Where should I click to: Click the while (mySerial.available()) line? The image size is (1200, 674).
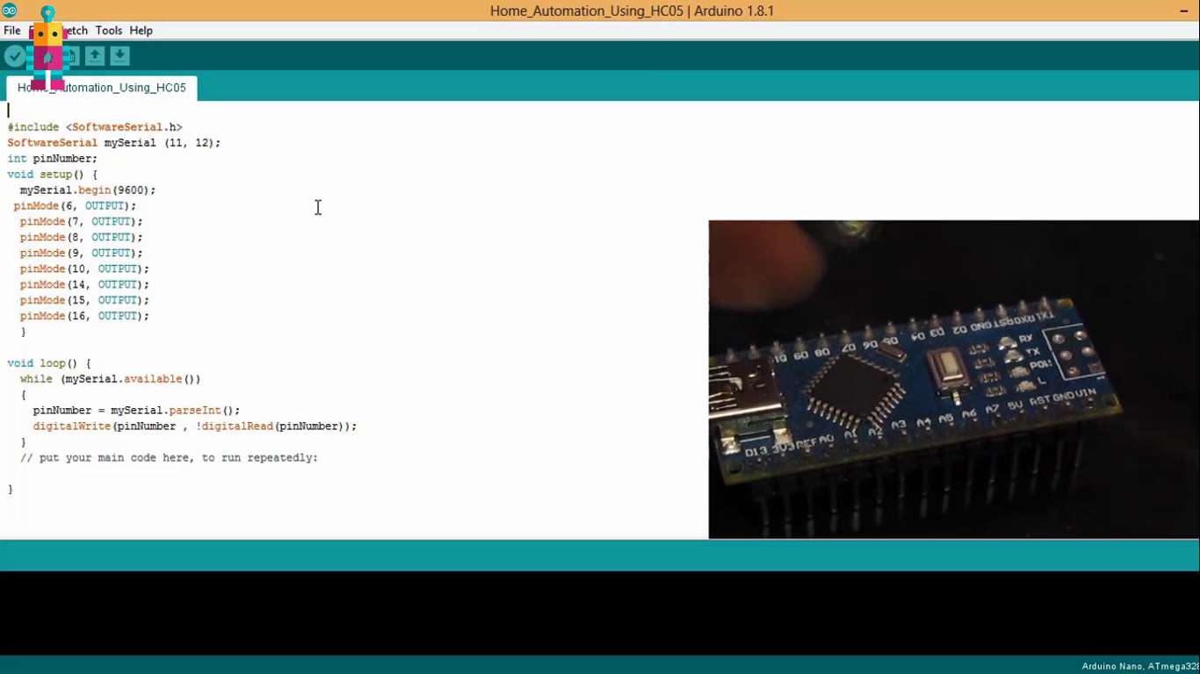click(111, 379)
